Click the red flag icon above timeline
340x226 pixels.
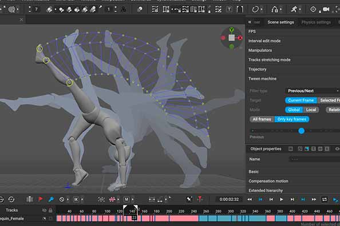click(x=40, y=199)
